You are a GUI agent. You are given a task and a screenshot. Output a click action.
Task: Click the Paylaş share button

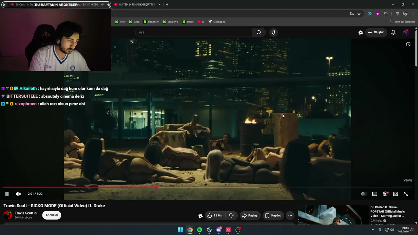pyautogui.click(x=249, y=215)
